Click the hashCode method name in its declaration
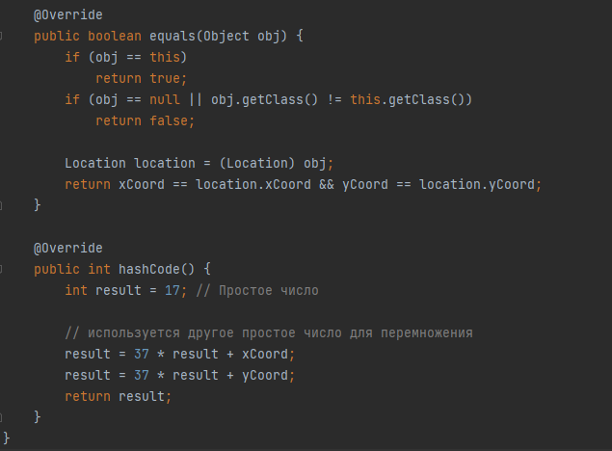Viewport: 612px width, 451px height. coord(149,269)
